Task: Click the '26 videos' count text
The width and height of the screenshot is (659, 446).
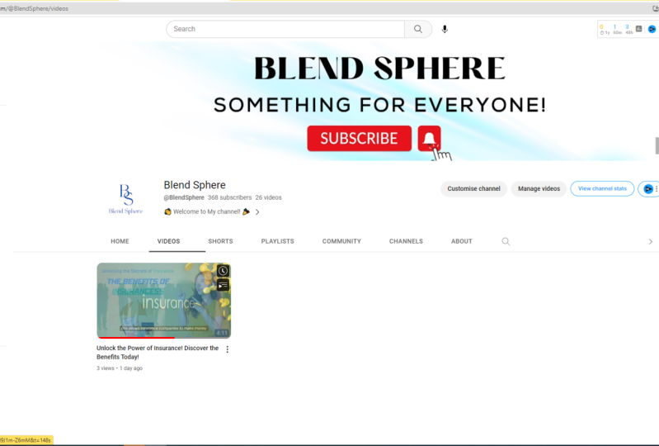Action: coord(269,197)
